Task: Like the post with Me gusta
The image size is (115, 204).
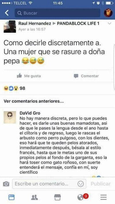Action: pyautogui.click(x=29, y=76)
